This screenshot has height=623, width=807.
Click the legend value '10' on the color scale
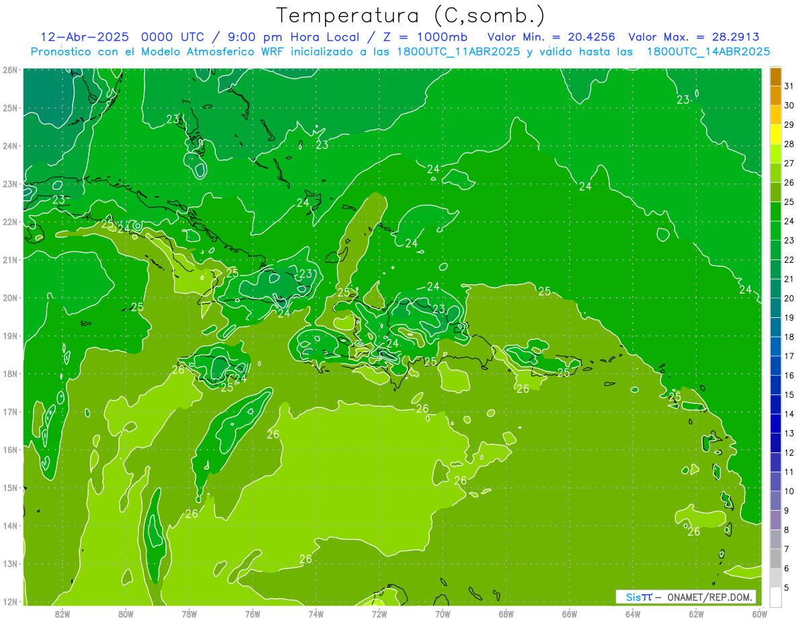click(x=790, y=491)
